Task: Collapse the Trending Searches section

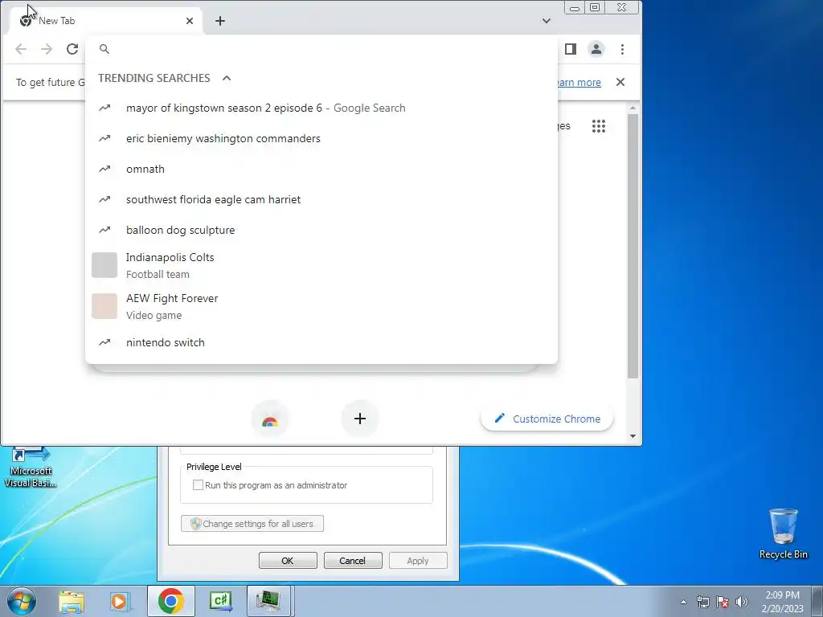Action: (227, 78)
